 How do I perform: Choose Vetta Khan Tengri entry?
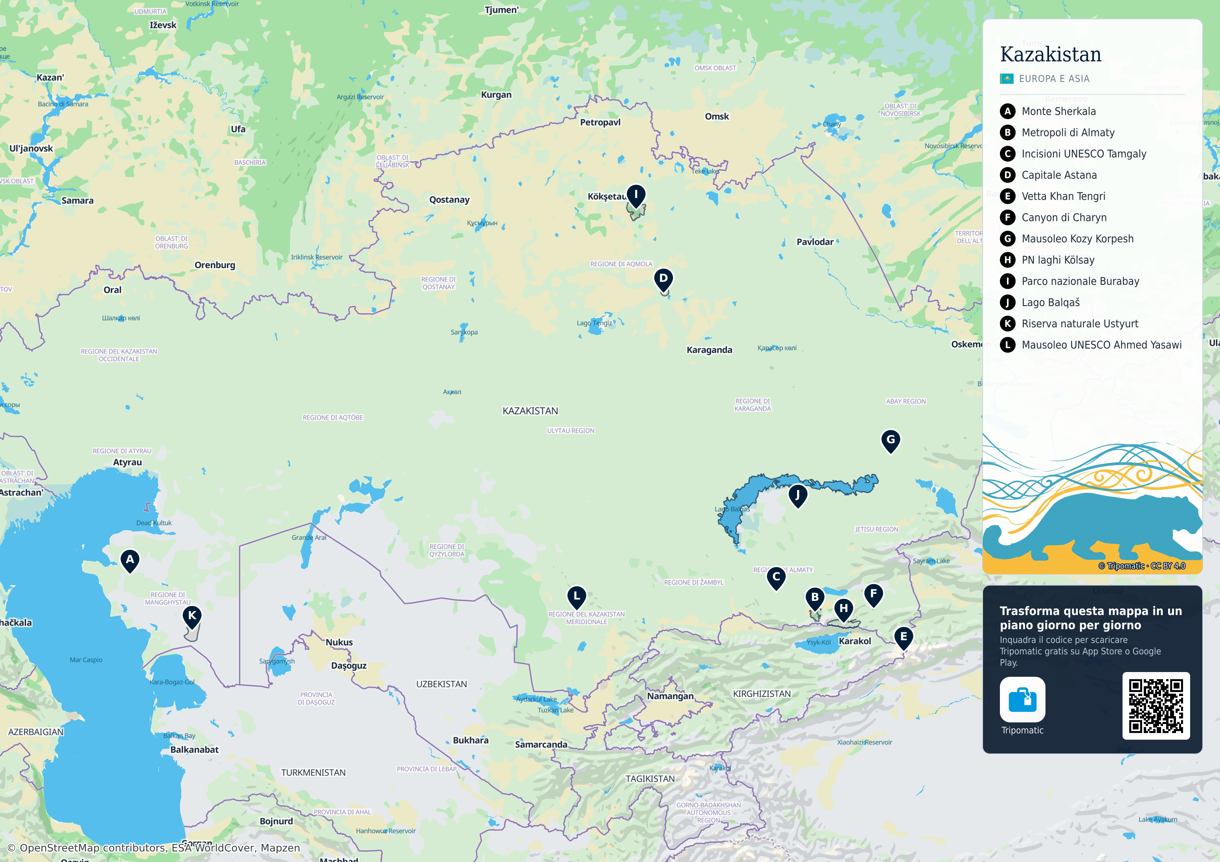[1063, 196]
